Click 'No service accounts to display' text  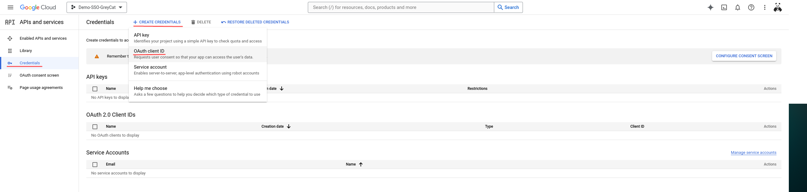coord(118,173)
